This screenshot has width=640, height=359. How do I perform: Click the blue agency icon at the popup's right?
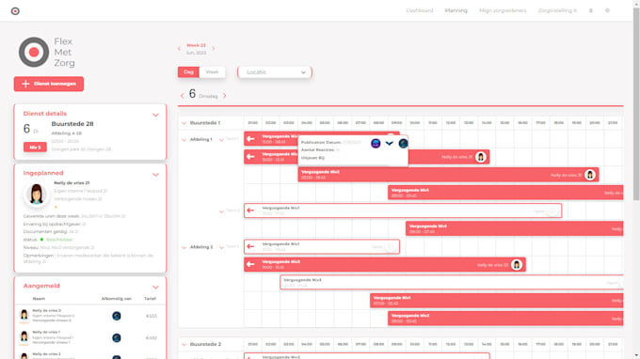[x=403, y=143]
